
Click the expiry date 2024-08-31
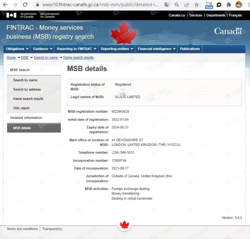coord(120,127)
